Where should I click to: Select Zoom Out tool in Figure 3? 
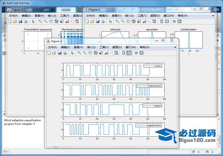85,53
